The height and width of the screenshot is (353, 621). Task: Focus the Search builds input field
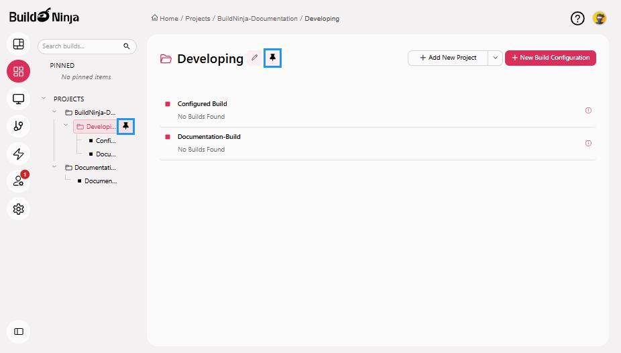[80, 46]
